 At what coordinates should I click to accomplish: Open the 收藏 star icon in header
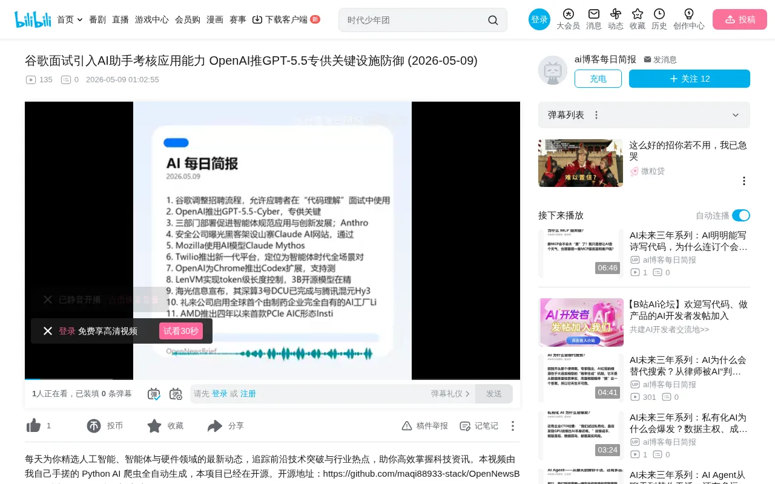[x=638, y=14]
